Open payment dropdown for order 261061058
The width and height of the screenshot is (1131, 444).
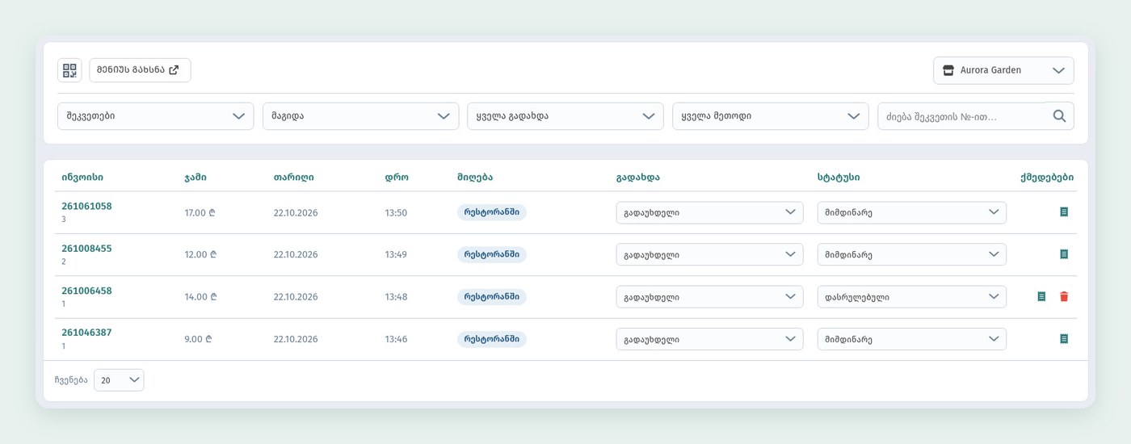tap(709, 212)
